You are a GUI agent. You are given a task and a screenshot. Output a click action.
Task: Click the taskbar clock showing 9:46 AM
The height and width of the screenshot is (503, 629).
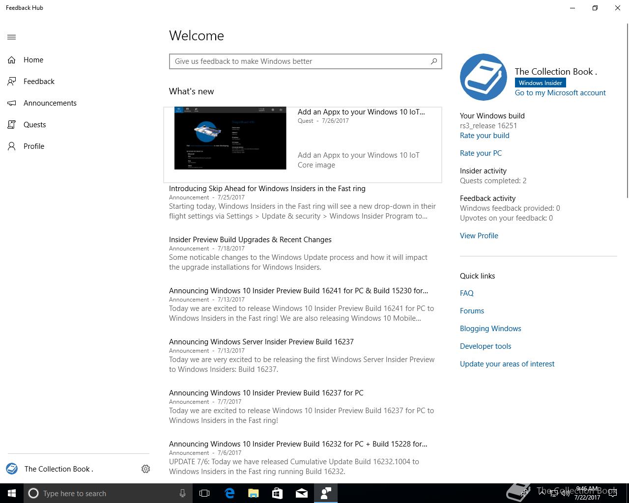pos(587,493)
